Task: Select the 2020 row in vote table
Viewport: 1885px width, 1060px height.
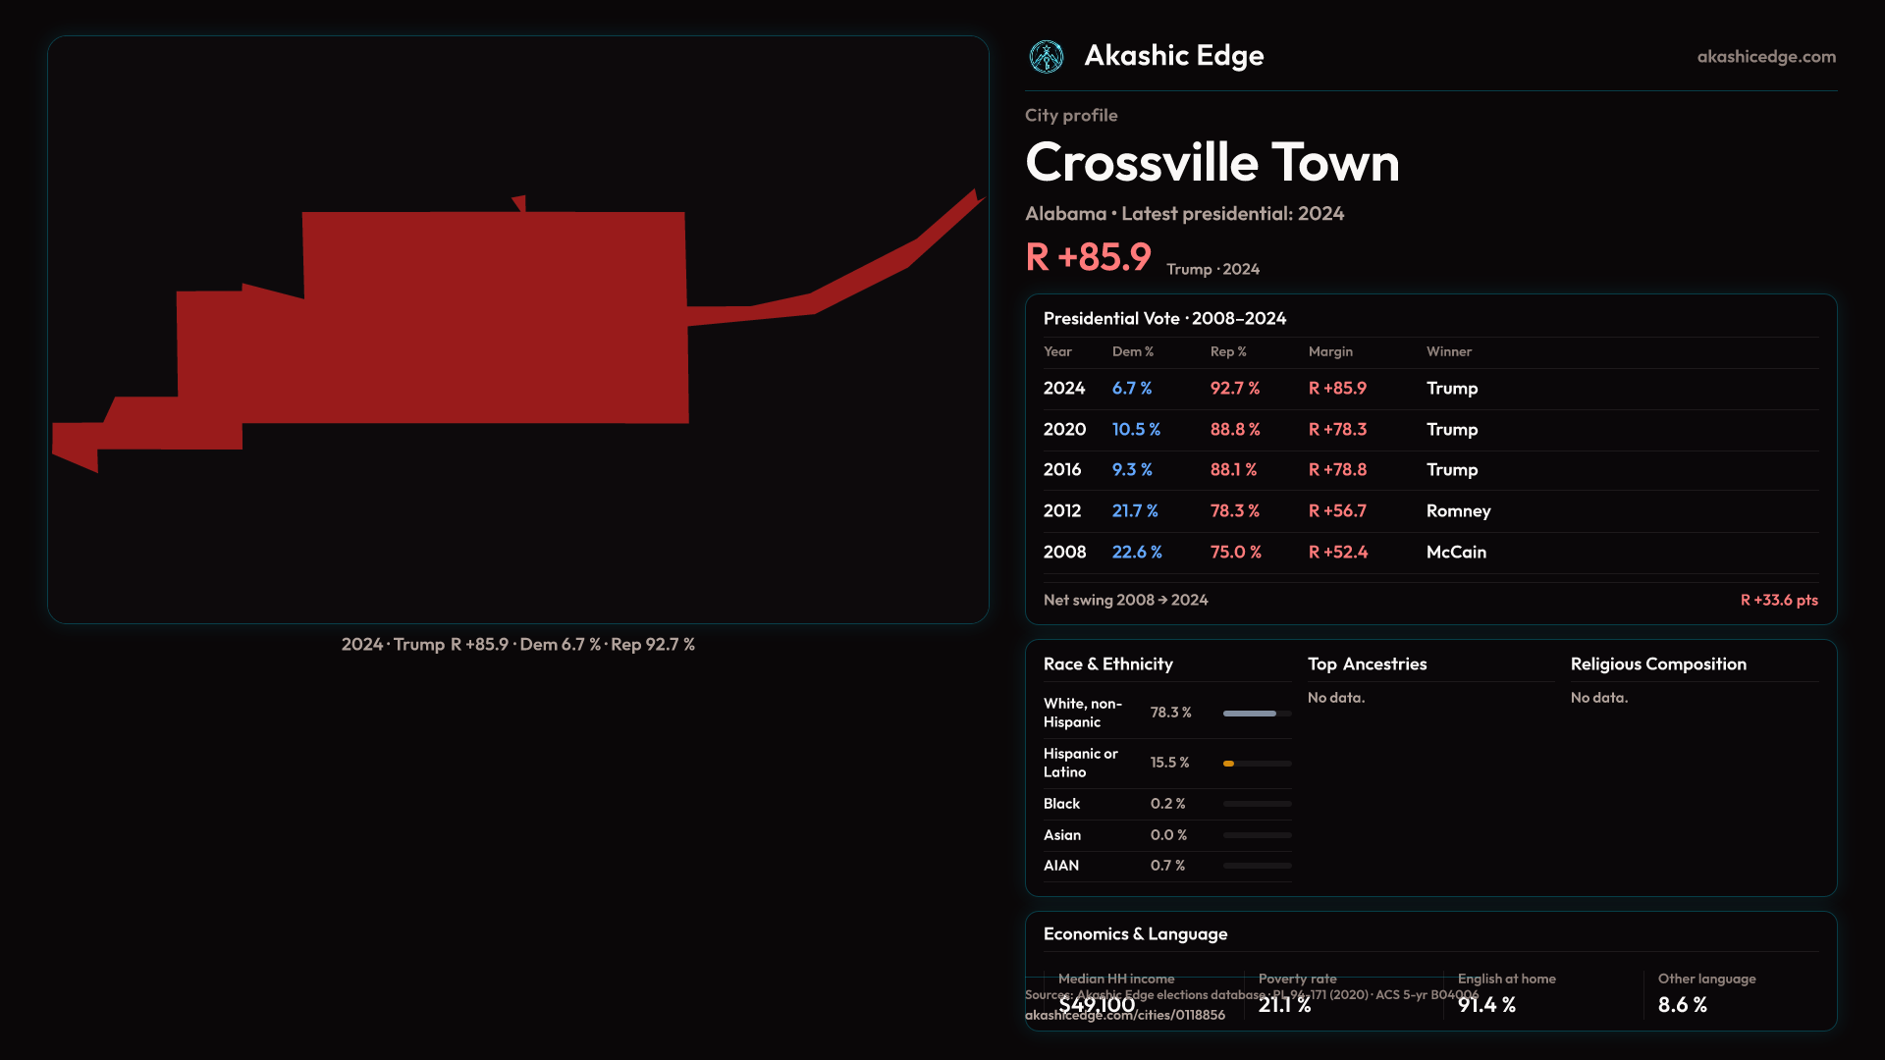Action: tap(1064, 430)
